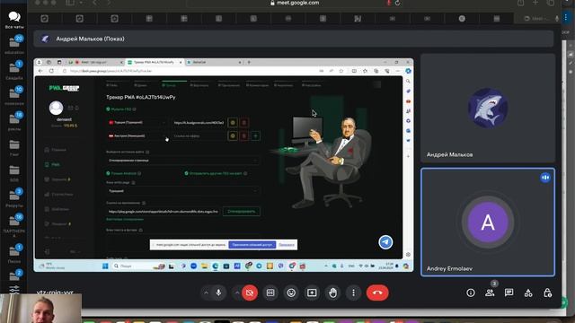Open the Комментарии tab in PWA panel
The height and width of the screenshot is (323, 575).
[x=258, y=85]
